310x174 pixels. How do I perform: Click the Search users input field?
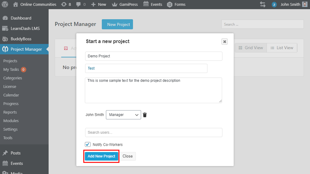coord(153,132)
